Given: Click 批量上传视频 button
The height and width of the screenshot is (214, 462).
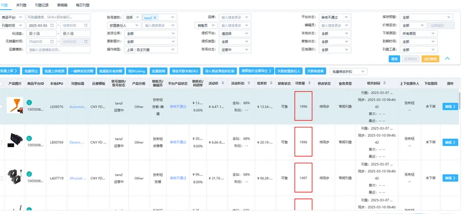Looking at the screenshot, I should 54,71.
